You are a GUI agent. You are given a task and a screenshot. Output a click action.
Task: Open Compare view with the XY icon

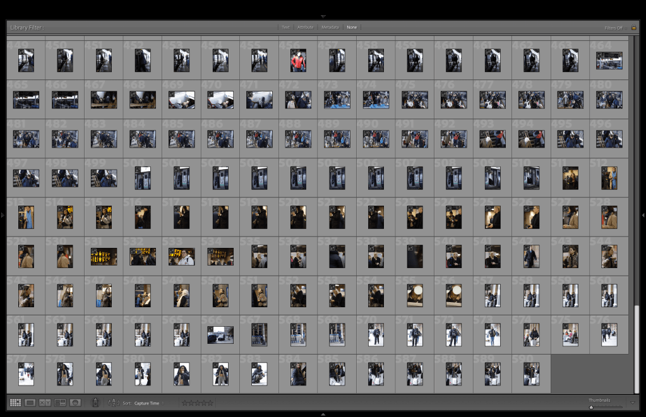[45, 402]
